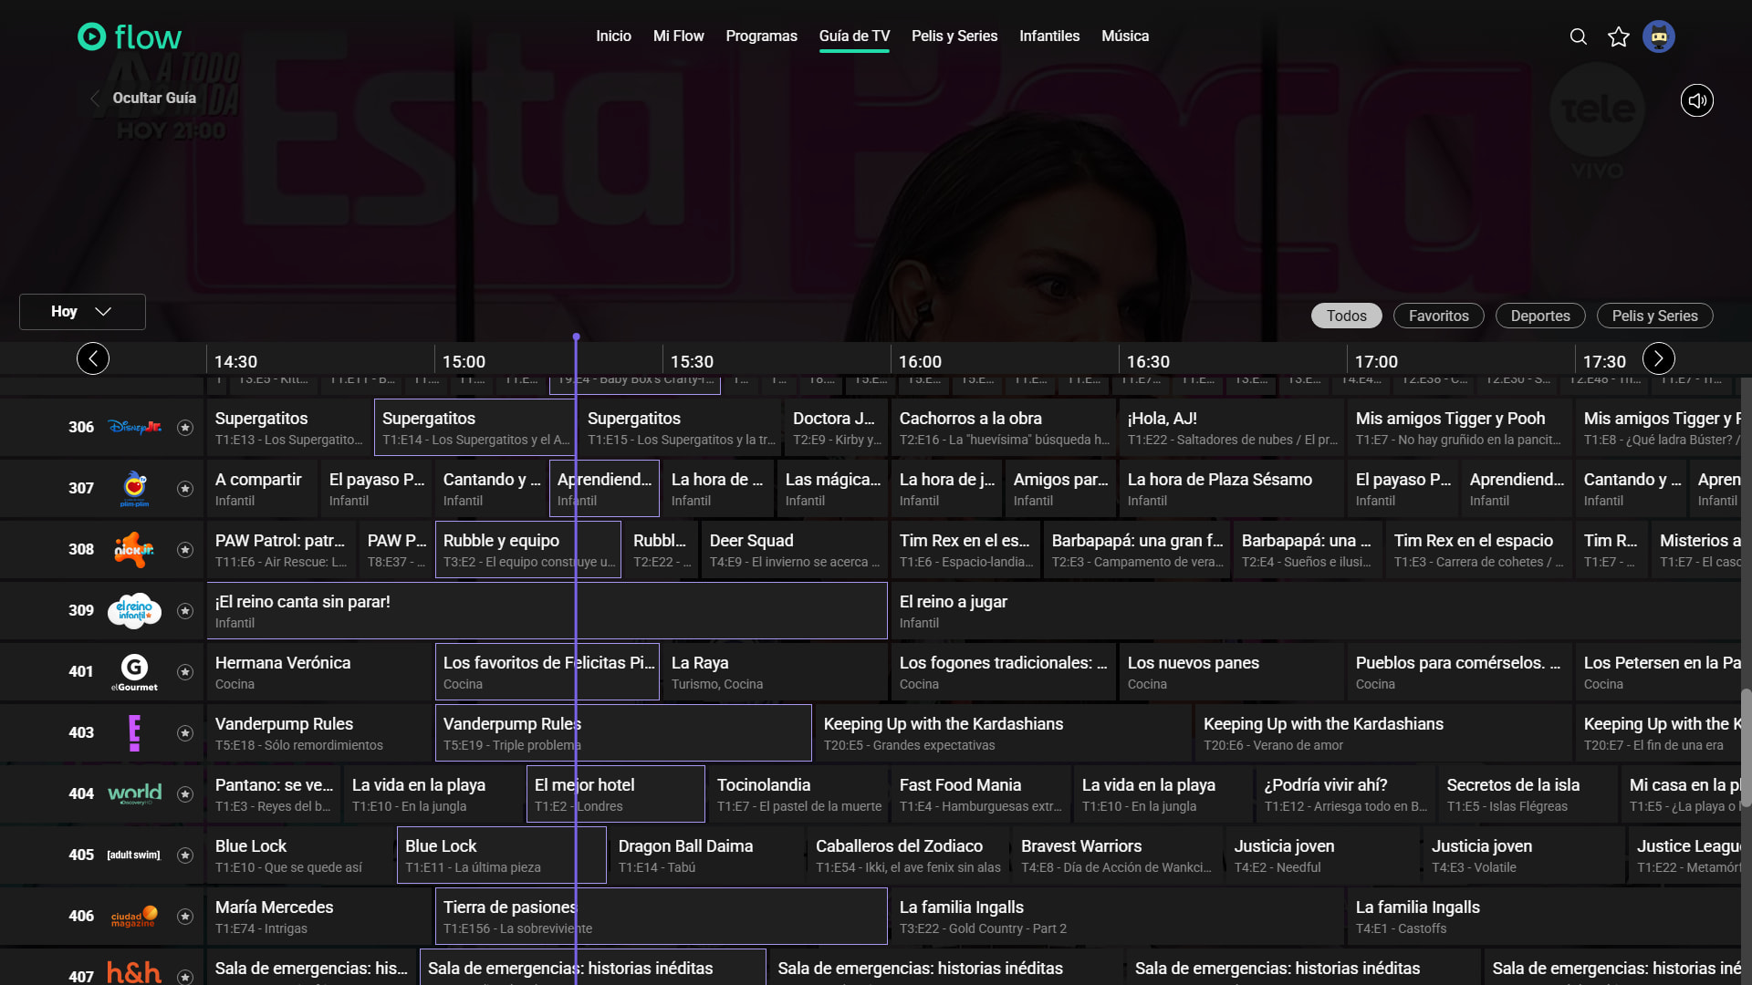Favorite channel 309 with star
The image size is (1752, 985).
click(185, 611)
